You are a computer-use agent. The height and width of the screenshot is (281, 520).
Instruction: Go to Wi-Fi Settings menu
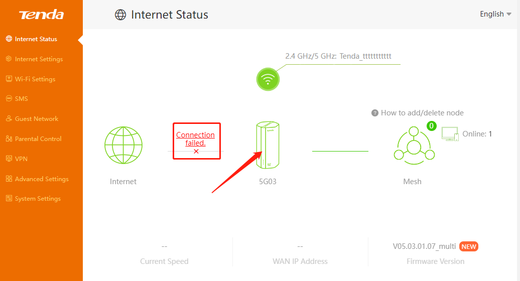click(x=35, y=79)
